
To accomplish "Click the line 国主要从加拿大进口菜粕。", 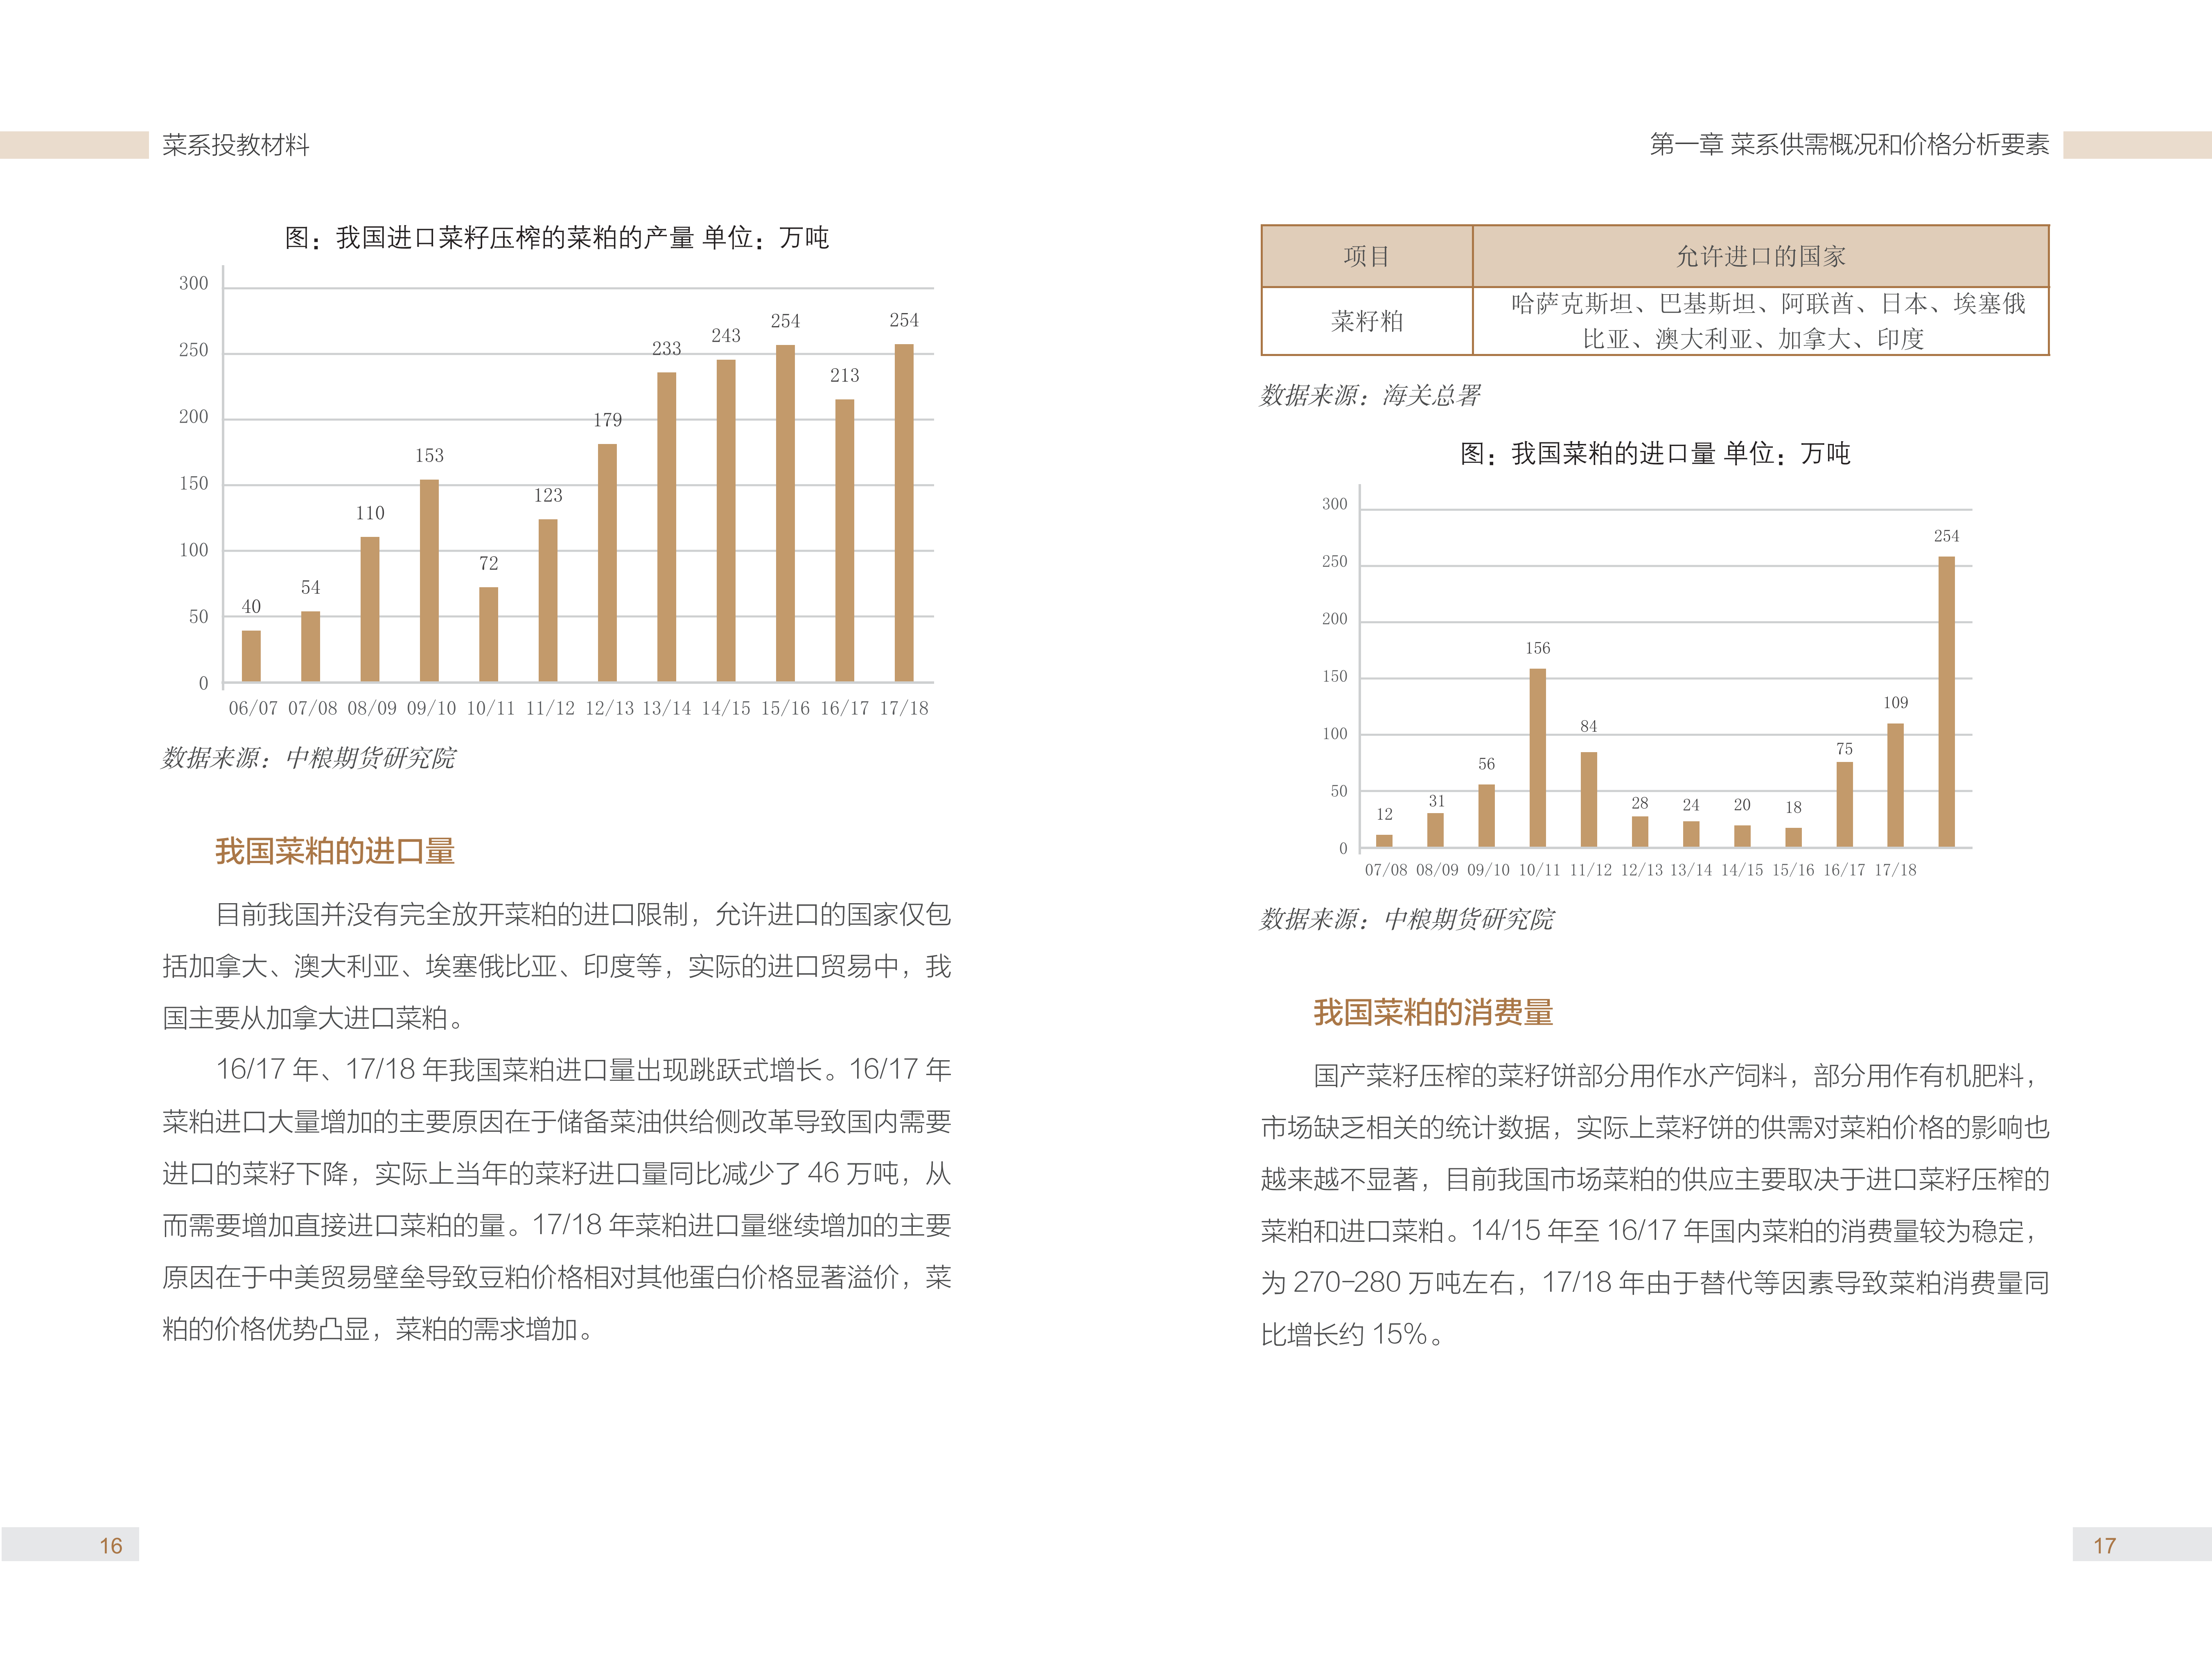I will tap(316, 1019).
